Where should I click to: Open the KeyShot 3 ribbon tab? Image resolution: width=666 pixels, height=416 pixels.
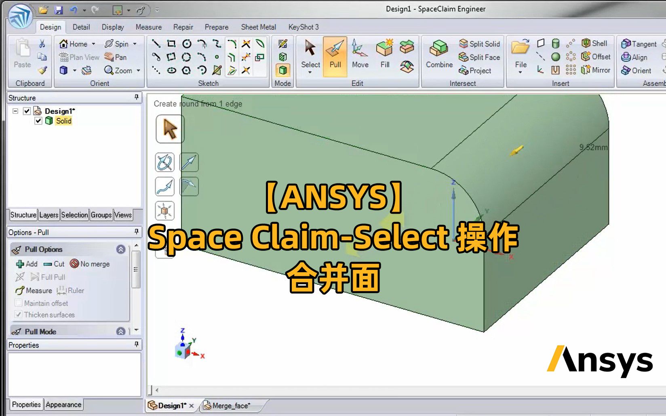tap(303, 27)
